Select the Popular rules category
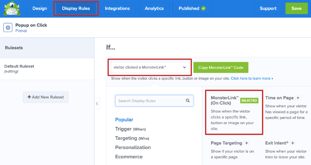Image resolution: width=311 pixels, height=165 pixels. tap(124, 120)
